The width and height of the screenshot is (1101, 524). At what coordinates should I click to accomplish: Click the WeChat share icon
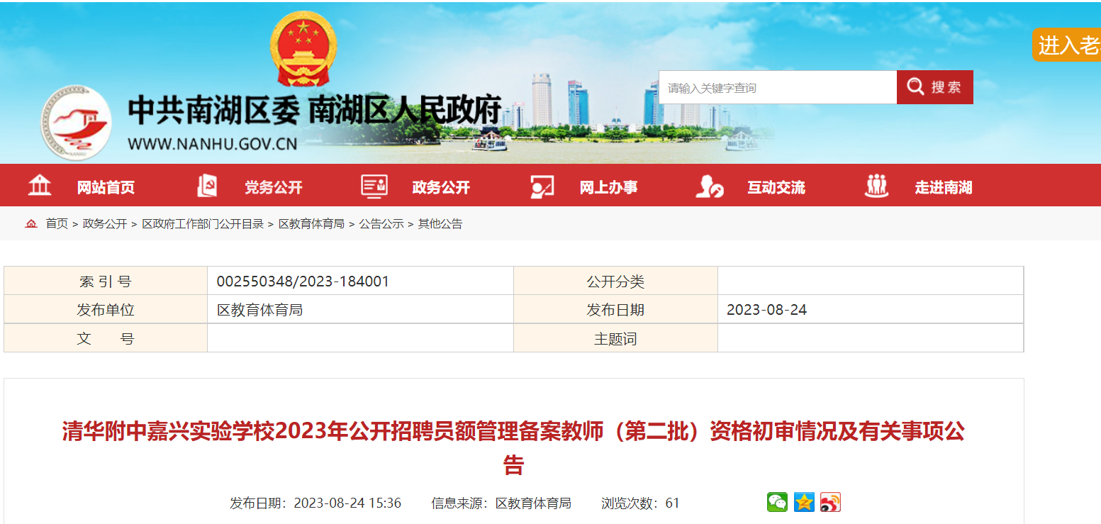pos(777,502)
